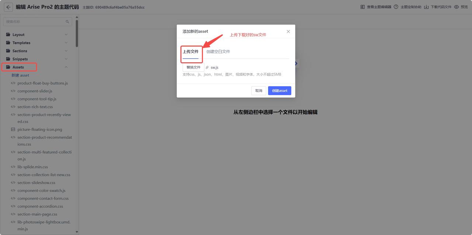This screenshot has height=235, width=472.
Task: Expand the Snippets folder chevron
Action: [x=66, y=59]
